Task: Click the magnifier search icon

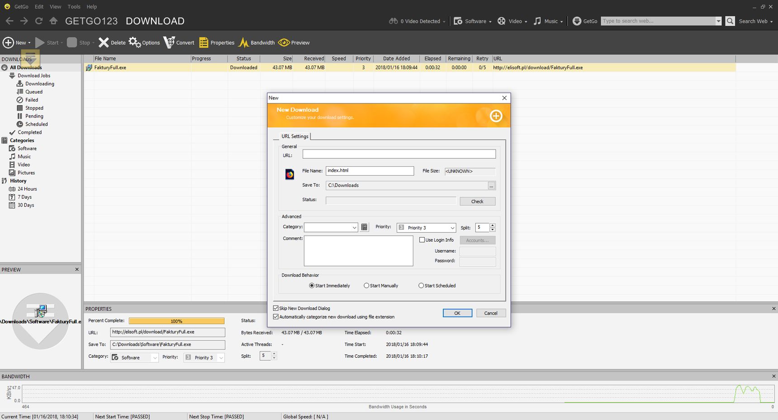Action: point(730,21)
